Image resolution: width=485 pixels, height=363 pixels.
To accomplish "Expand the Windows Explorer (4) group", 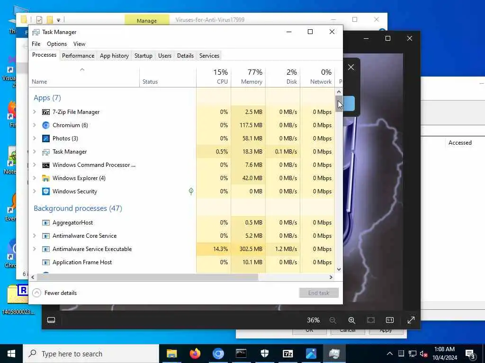I will [x=35, y=178].
